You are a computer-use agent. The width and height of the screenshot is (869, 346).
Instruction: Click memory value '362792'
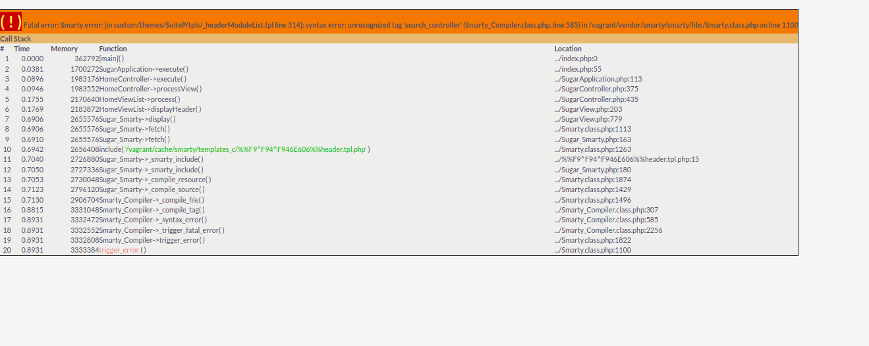86,59
